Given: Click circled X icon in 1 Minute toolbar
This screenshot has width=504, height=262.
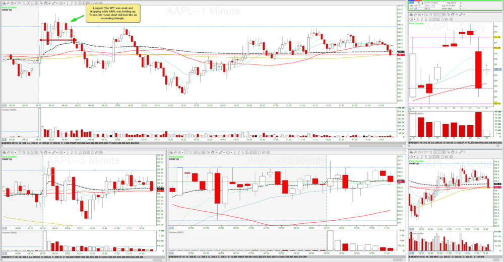Looking at the screenshot, I should point(101,3).
